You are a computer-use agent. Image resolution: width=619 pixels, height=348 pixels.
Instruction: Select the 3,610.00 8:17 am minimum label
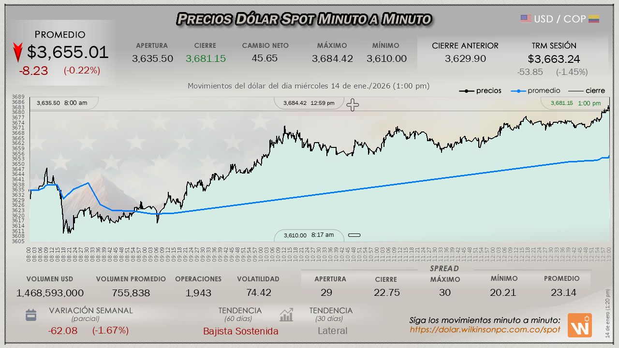(309, 235)
